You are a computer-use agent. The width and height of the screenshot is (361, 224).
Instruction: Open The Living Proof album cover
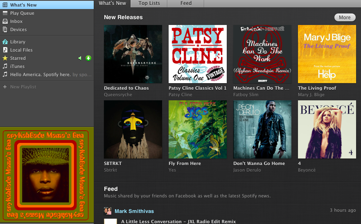tap(327, 54)
